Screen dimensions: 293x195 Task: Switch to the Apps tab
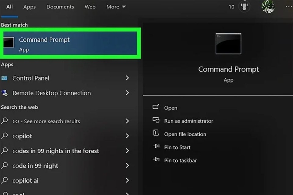pos(30,7)
